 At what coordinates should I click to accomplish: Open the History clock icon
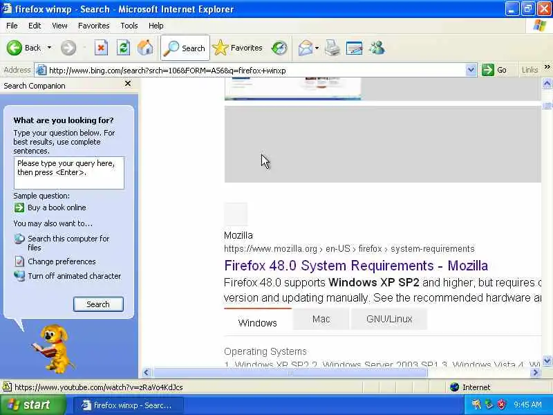(279, 48)
